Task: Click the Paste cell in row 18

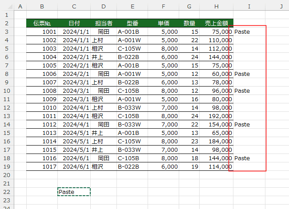Action: [249, 158]
